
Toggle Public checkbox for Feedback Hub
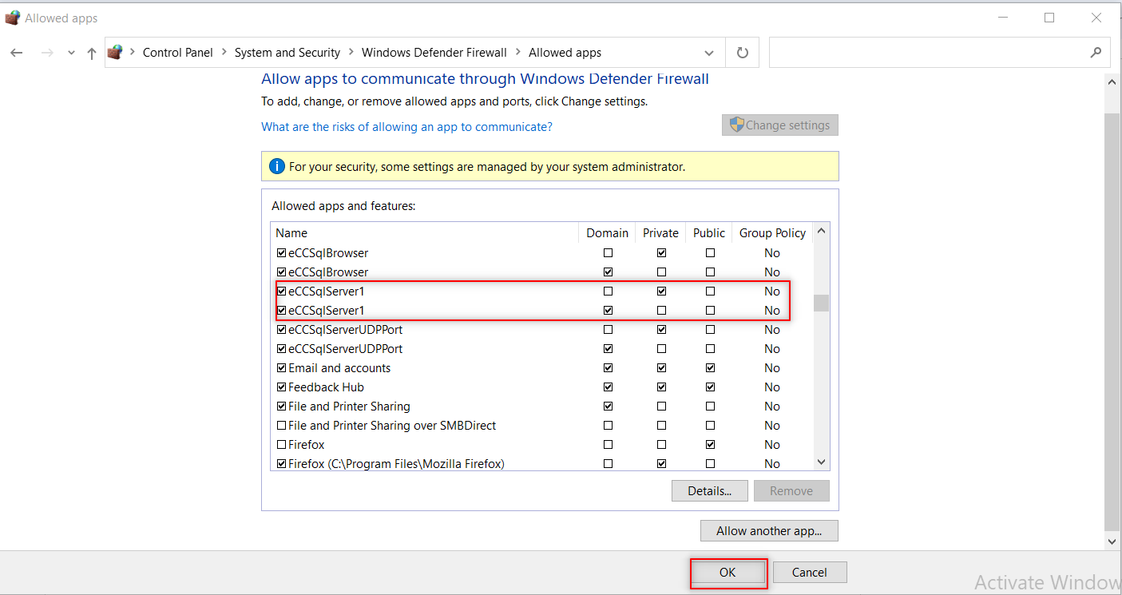point(710,387)
